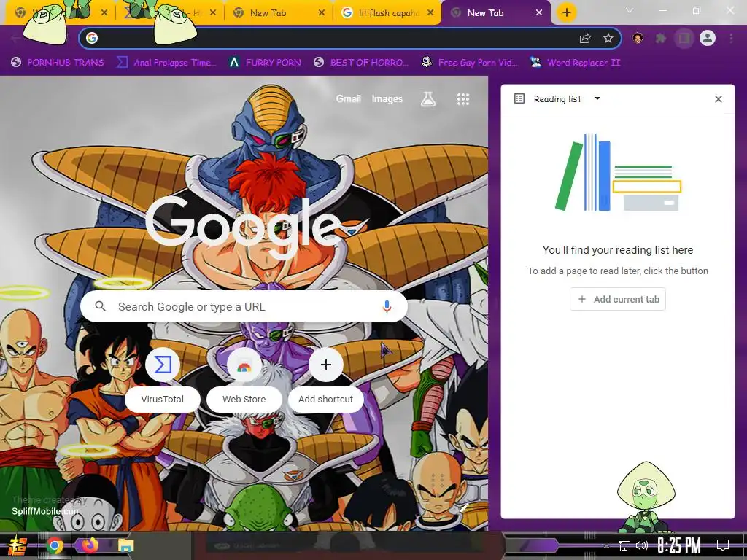Open the Gmail link

pyautogui.click(x=348, y=98)
